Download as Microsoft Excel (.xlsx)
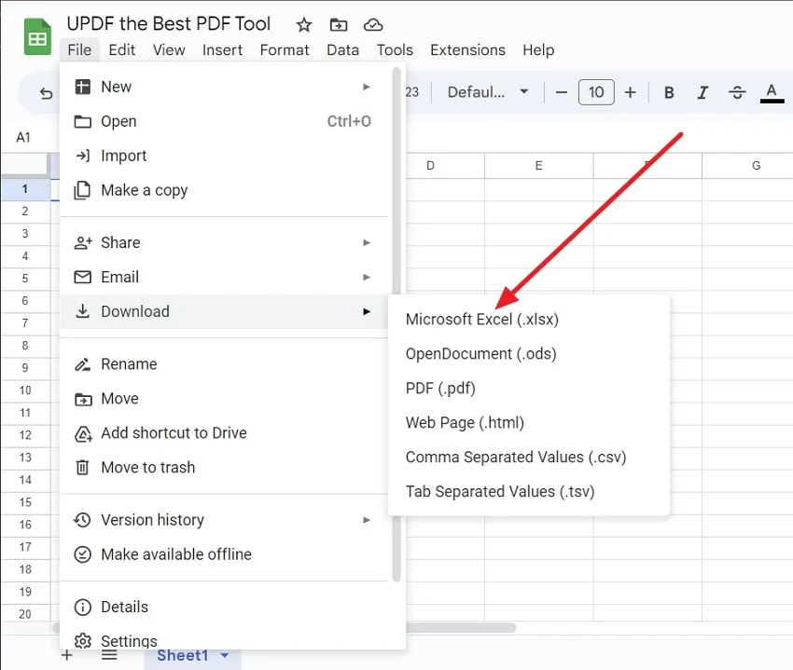 click(x=528, y=320)
